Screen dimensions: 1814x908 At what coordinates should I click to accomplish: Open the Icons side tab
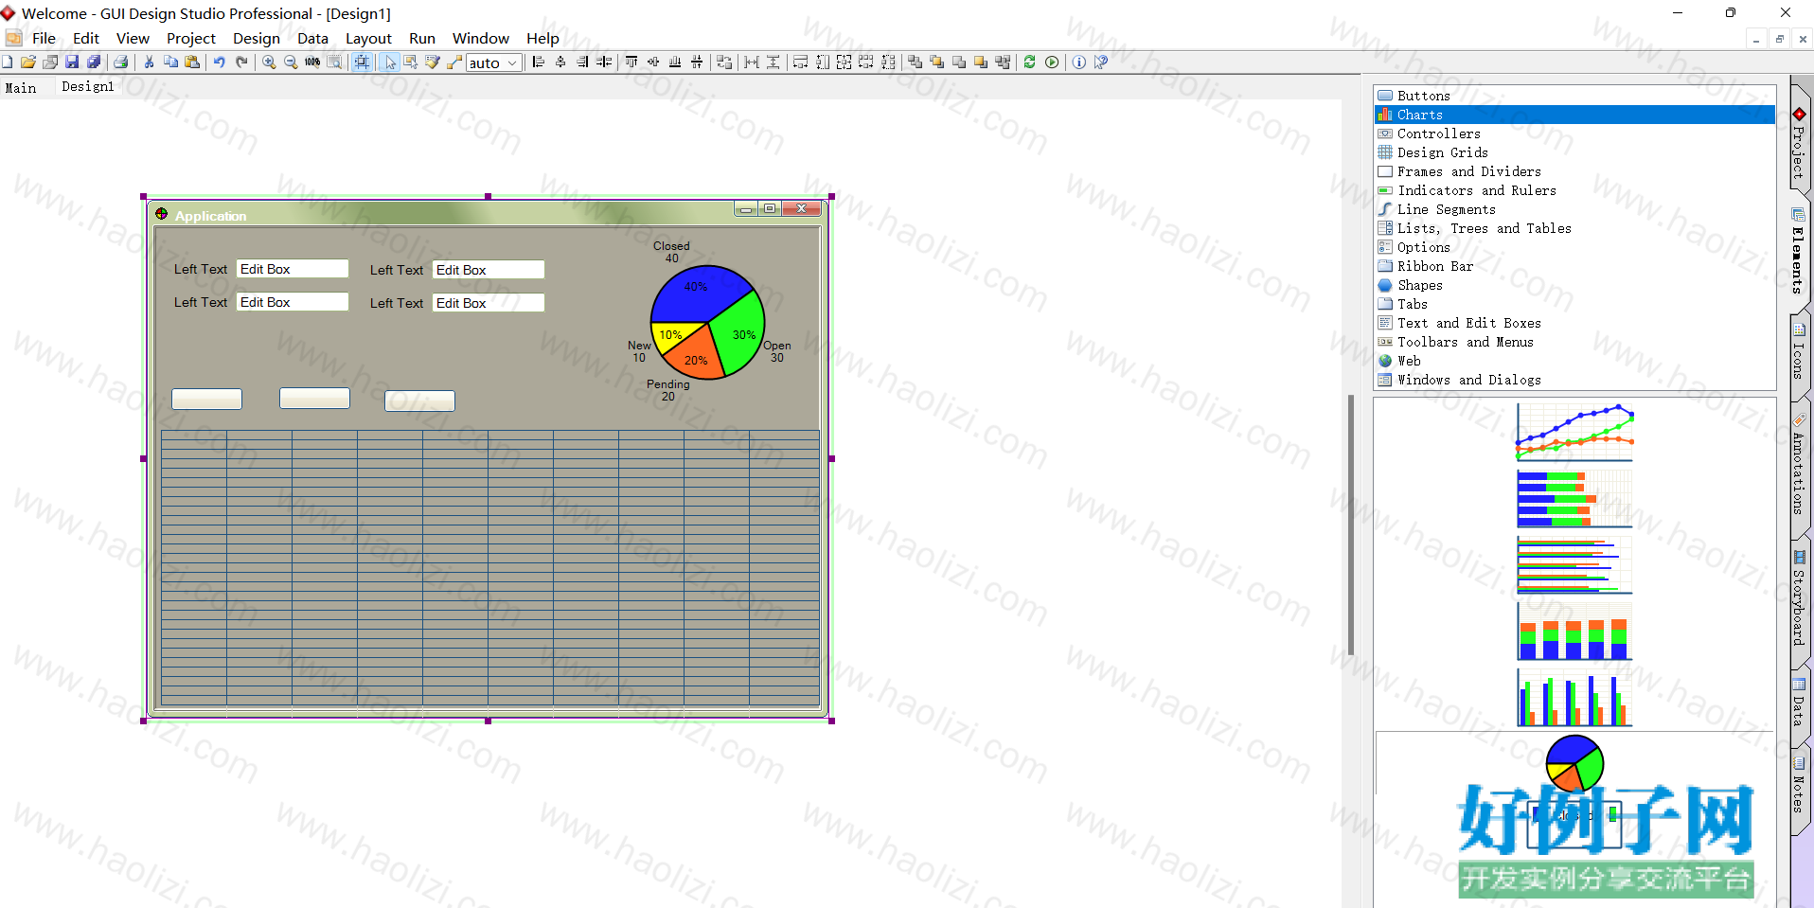point(1799,352)
